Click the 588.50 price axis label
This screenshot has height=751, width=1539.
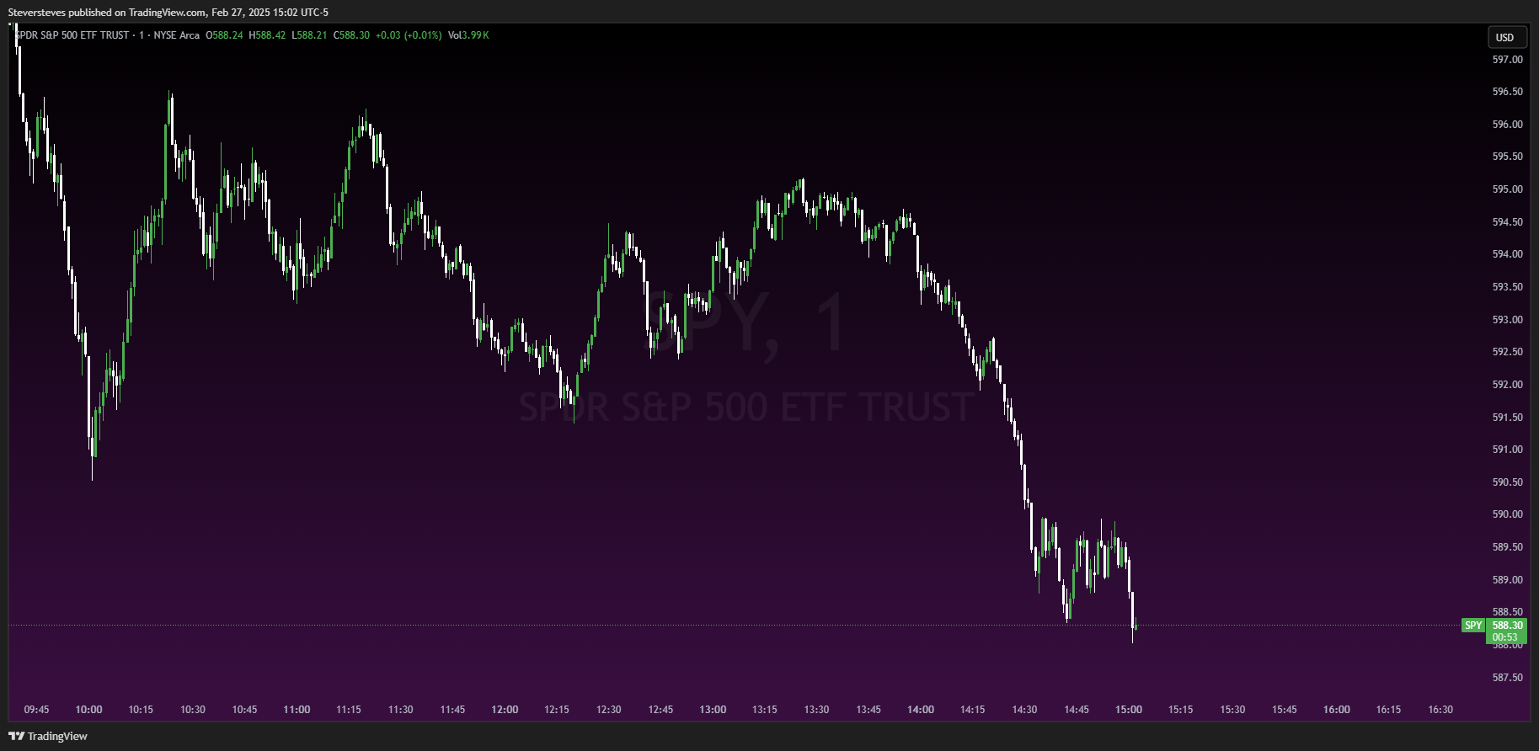click(x=1507, y=612)
